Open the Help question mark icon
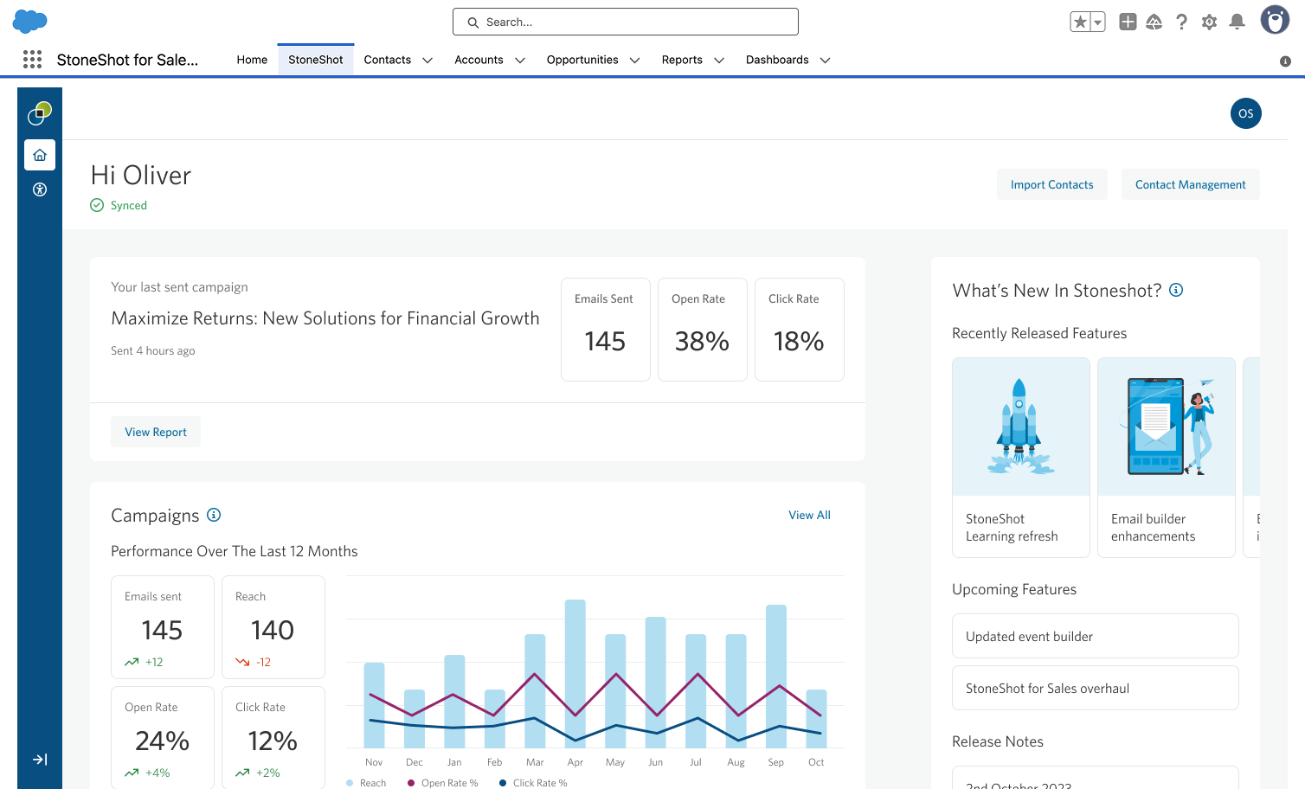This screenshot has width=1305, height=789. coord(1181,22)
